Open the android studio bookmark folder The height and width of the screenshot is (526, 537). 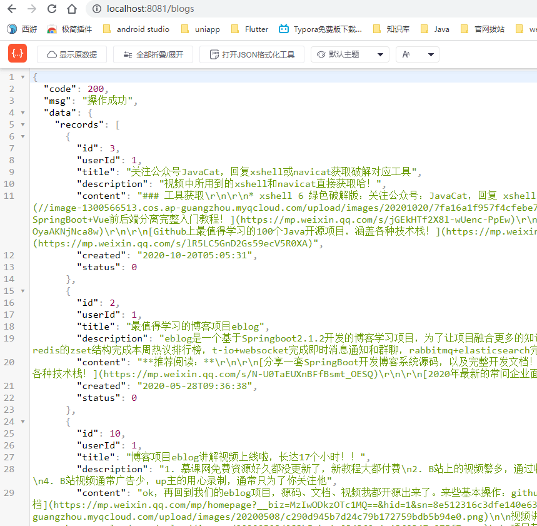point(136,29)
